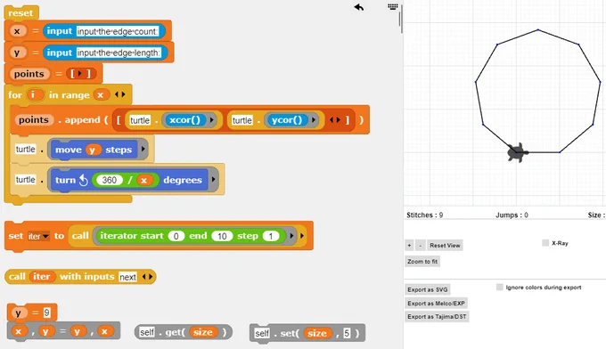606x349 pixels.
Task: Expand arrow after move y steps
Action: (143, 149)
